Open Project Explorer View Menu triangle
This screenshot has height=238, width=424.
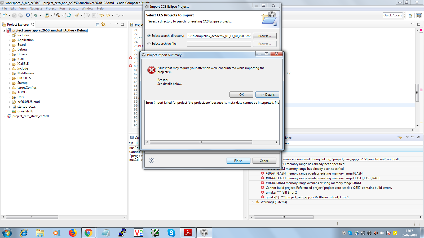(x=111, y=24)
